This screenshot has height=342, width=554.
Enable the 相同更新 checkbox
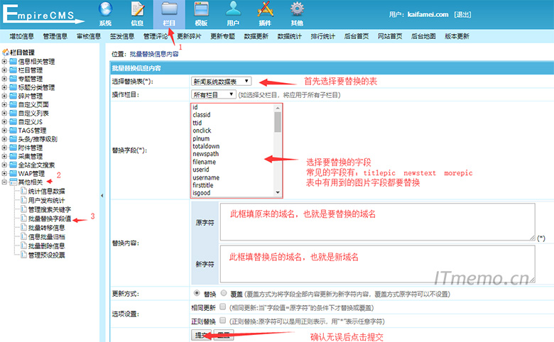[x=222, y=307]
